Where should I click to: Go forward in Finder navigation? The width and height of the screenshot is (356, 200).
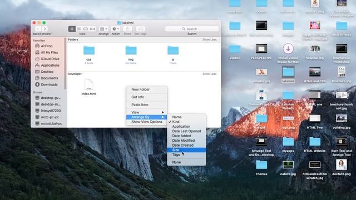44,29
